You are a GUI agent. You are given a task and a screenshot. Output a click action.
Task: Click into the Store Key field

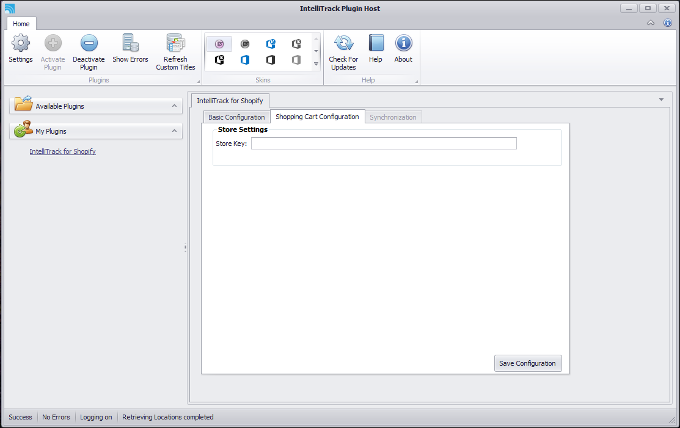384,143
